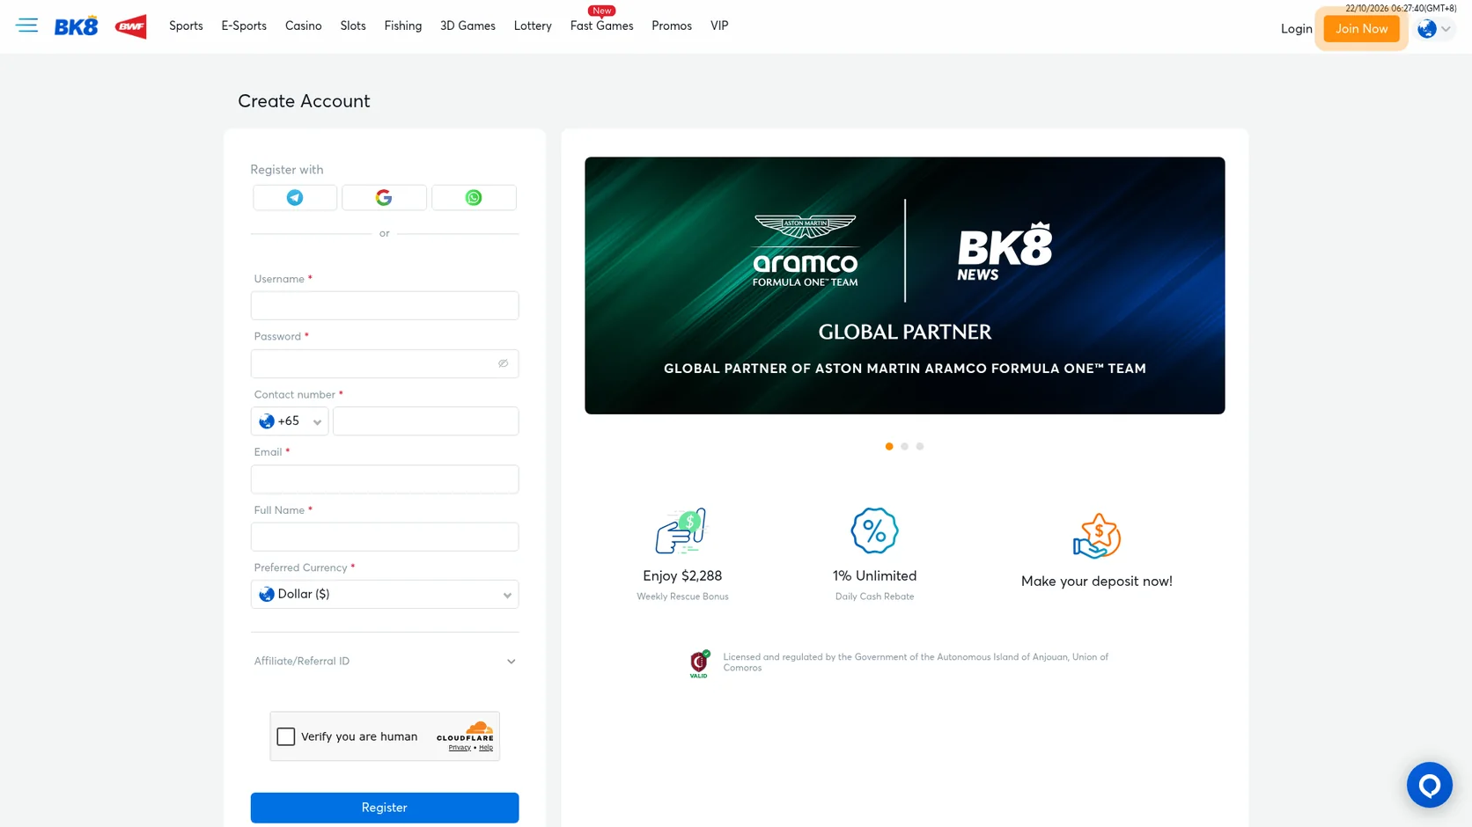Open the Casino menu
1472x827 pixels.
[304, 26]
